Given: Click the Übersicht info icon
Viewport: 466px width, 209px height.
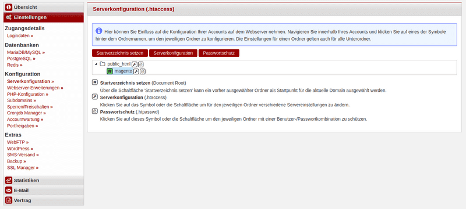Looking at the screenshot, I should [x=9, y=8].
